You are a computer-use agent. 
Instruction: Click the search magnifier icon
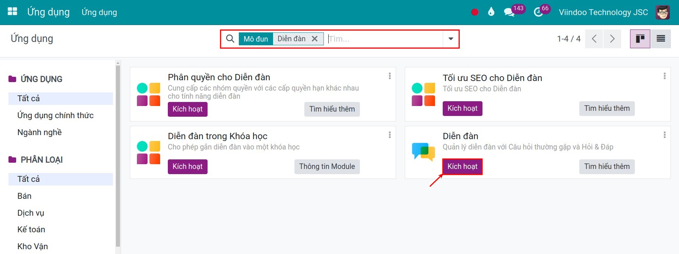(x=230, y=39)
